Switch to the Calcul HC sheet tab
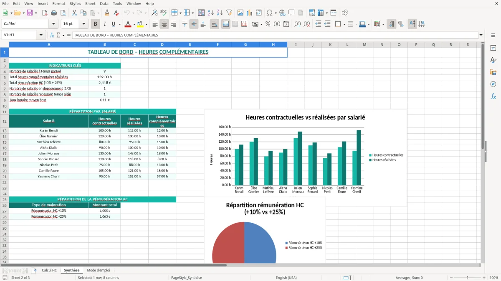This screenshot has width=501, height=281. tap(49, 270)
